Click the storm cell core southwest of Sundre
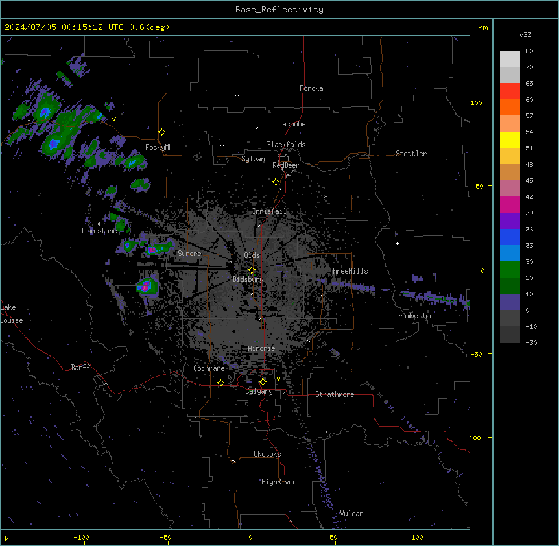Screen dimensions: 559x546 145,286
